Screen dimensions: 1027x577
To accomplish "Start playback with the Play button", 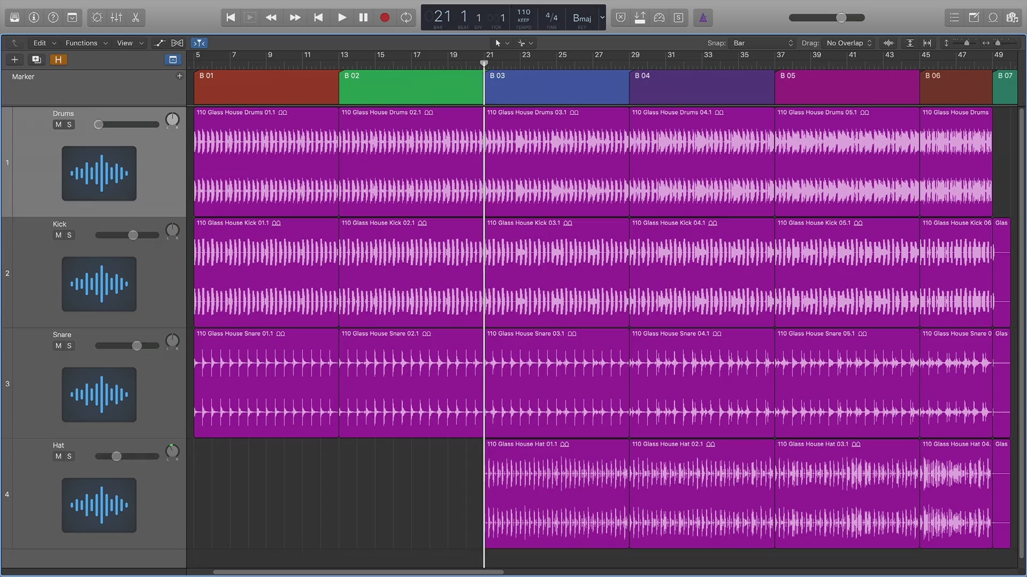I will coord(342,18).
